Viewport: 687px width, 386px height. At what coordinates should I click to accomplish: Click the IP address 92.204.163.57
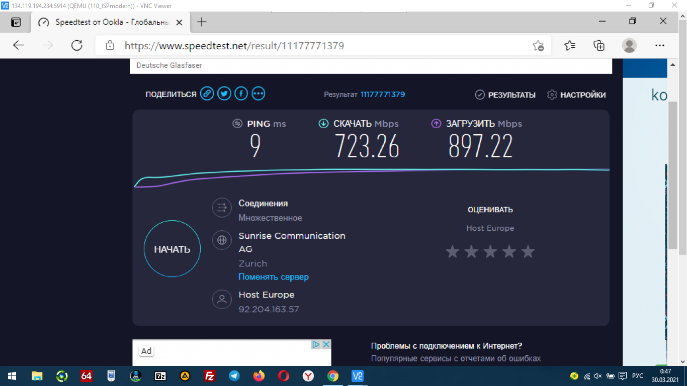[x=269, y=309]
